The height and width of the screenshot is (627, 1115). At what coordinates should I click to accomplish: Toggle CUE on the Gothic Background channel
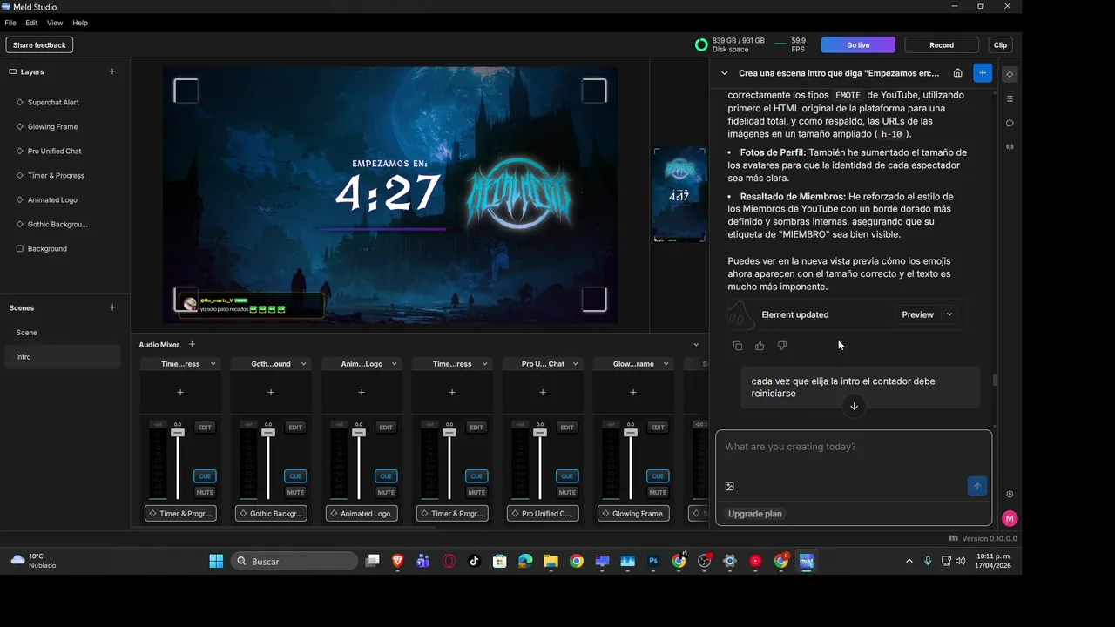click(295, 476)
